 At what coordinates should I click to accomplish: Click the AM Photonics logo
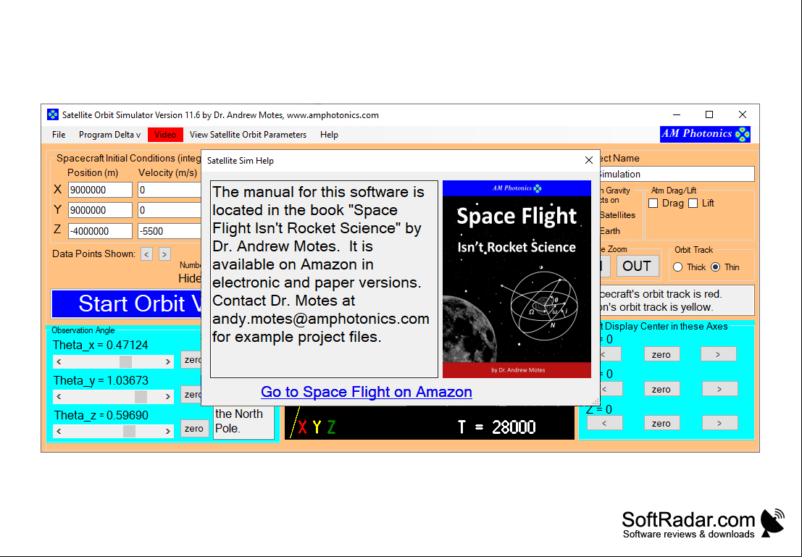(x=705, y=134)
